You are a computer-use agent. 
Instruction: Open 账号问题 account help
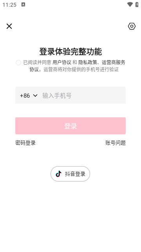(x=116, y=143)
